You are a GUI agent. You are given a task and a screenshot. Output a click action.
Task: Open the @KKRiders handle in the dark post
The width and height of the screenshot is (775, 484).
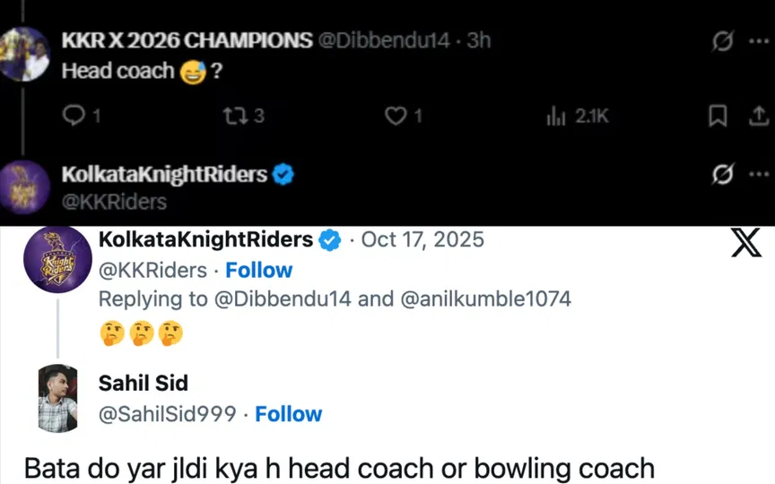114,202
